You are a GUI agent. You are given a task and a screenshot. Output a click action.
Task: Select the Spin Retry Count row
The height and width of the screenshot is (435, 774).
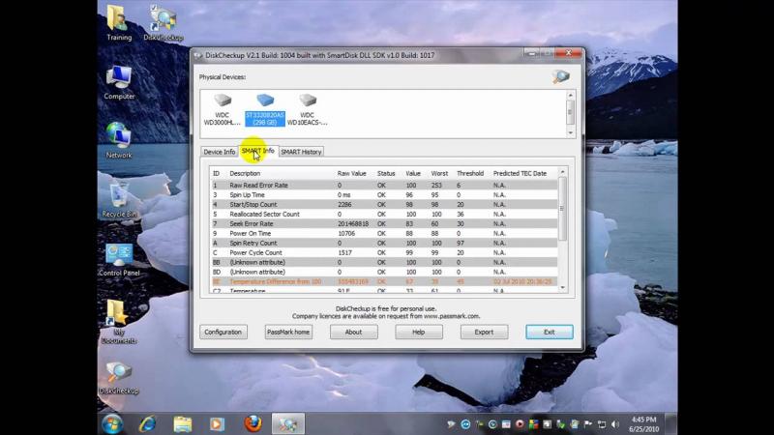[383, 244]
